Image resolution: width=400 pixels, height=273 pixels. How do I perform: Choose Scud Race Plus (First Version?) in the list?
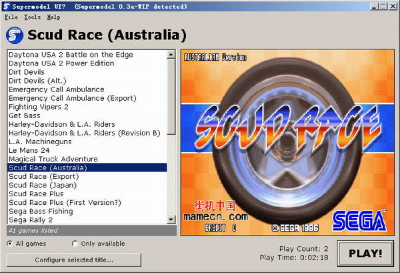tap(65, 202)
